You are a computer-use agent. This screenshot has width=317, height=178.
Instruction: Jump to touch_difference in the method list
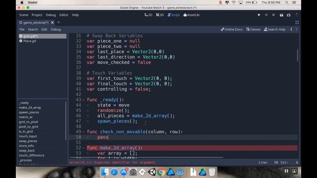pyautogui.click(x=32, y=155)
